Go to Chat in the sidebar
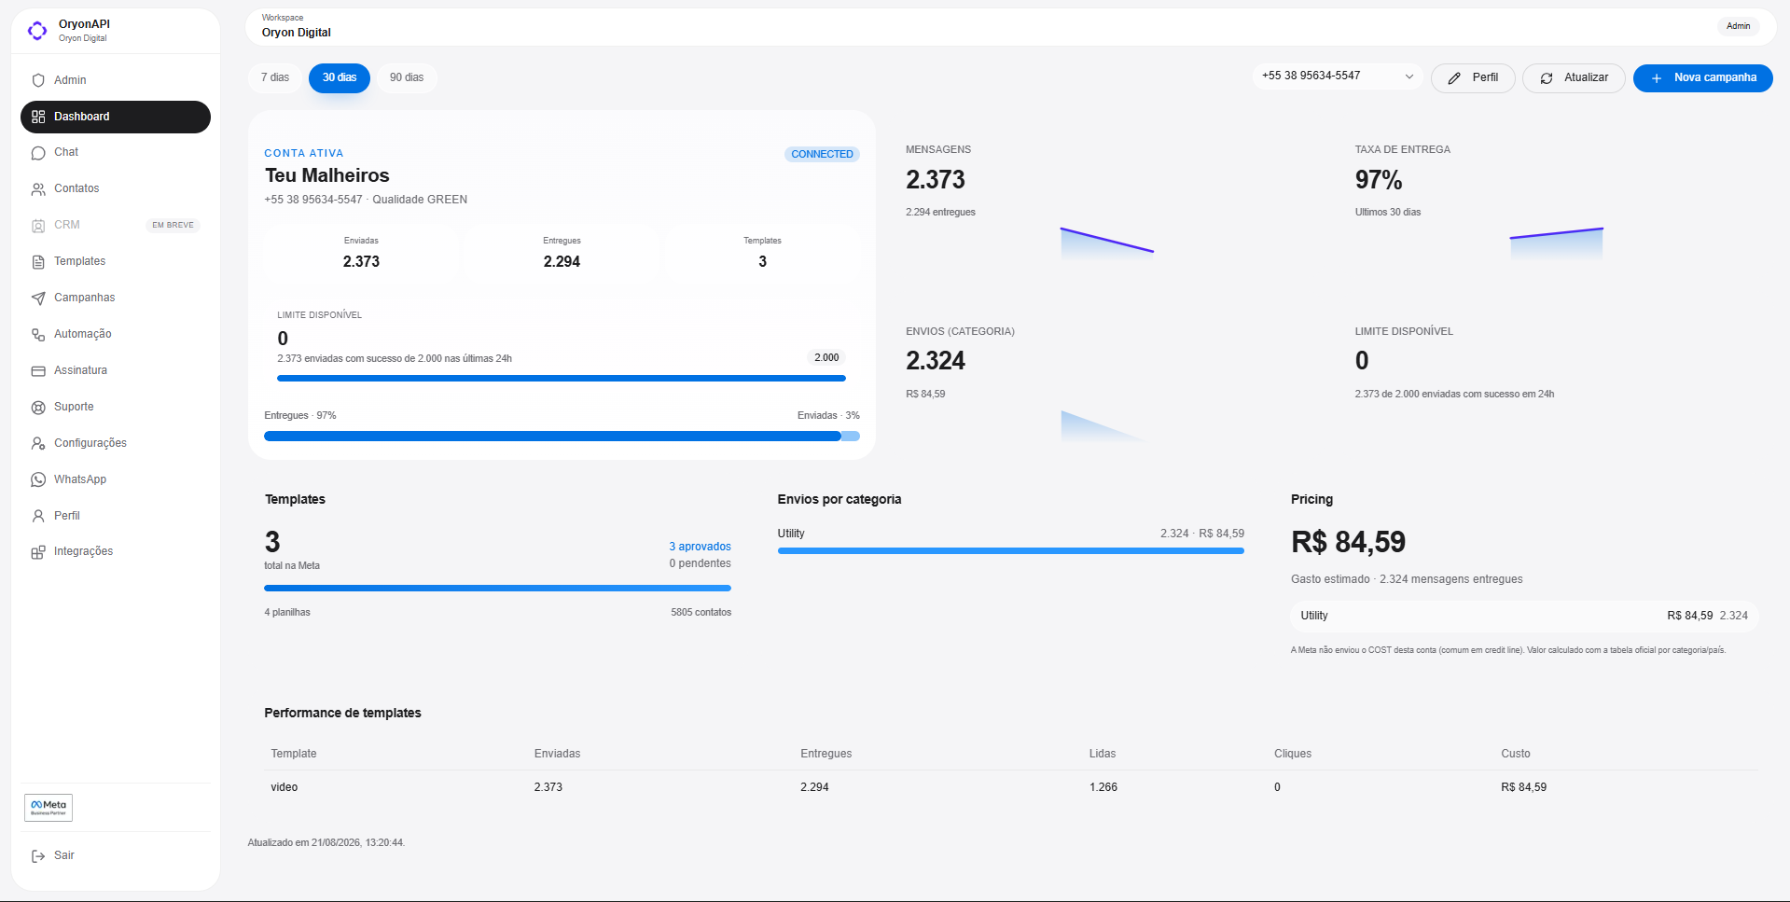The image size is (1790, 902). (116, 152)
